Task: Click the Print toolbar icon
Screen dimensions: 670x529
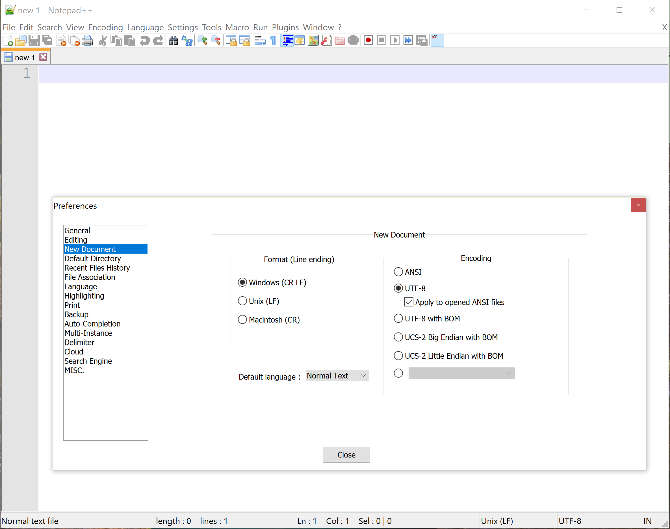Action: pyautogui.click(x=88, y=41)
